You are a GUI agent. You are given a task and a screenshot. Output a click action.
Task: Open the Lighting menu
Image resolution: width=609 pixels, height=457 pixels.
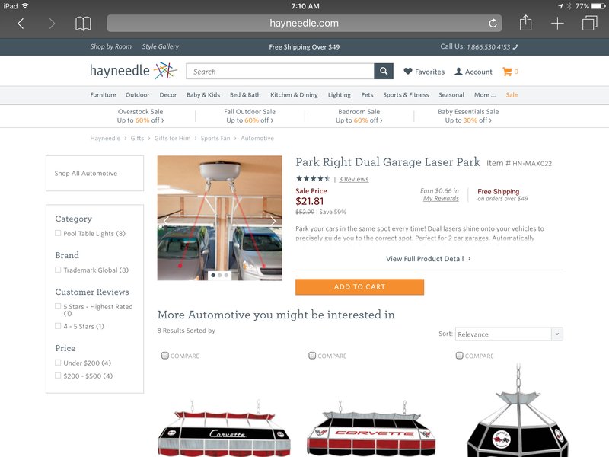[339, 94]
